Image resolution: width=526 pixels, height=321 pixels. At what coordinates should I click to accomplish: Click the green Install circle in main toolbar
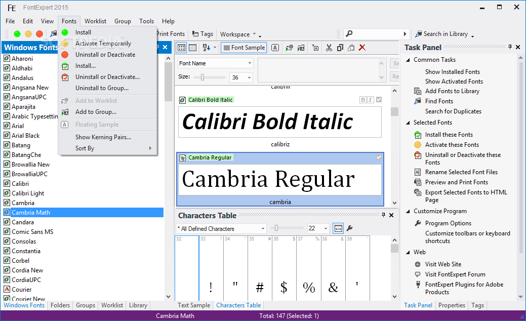click(17, 34)
